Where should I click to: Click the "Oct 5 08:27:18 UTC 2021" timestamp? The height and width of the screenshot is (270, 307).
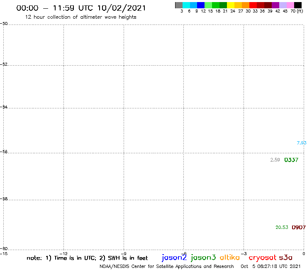270,266
